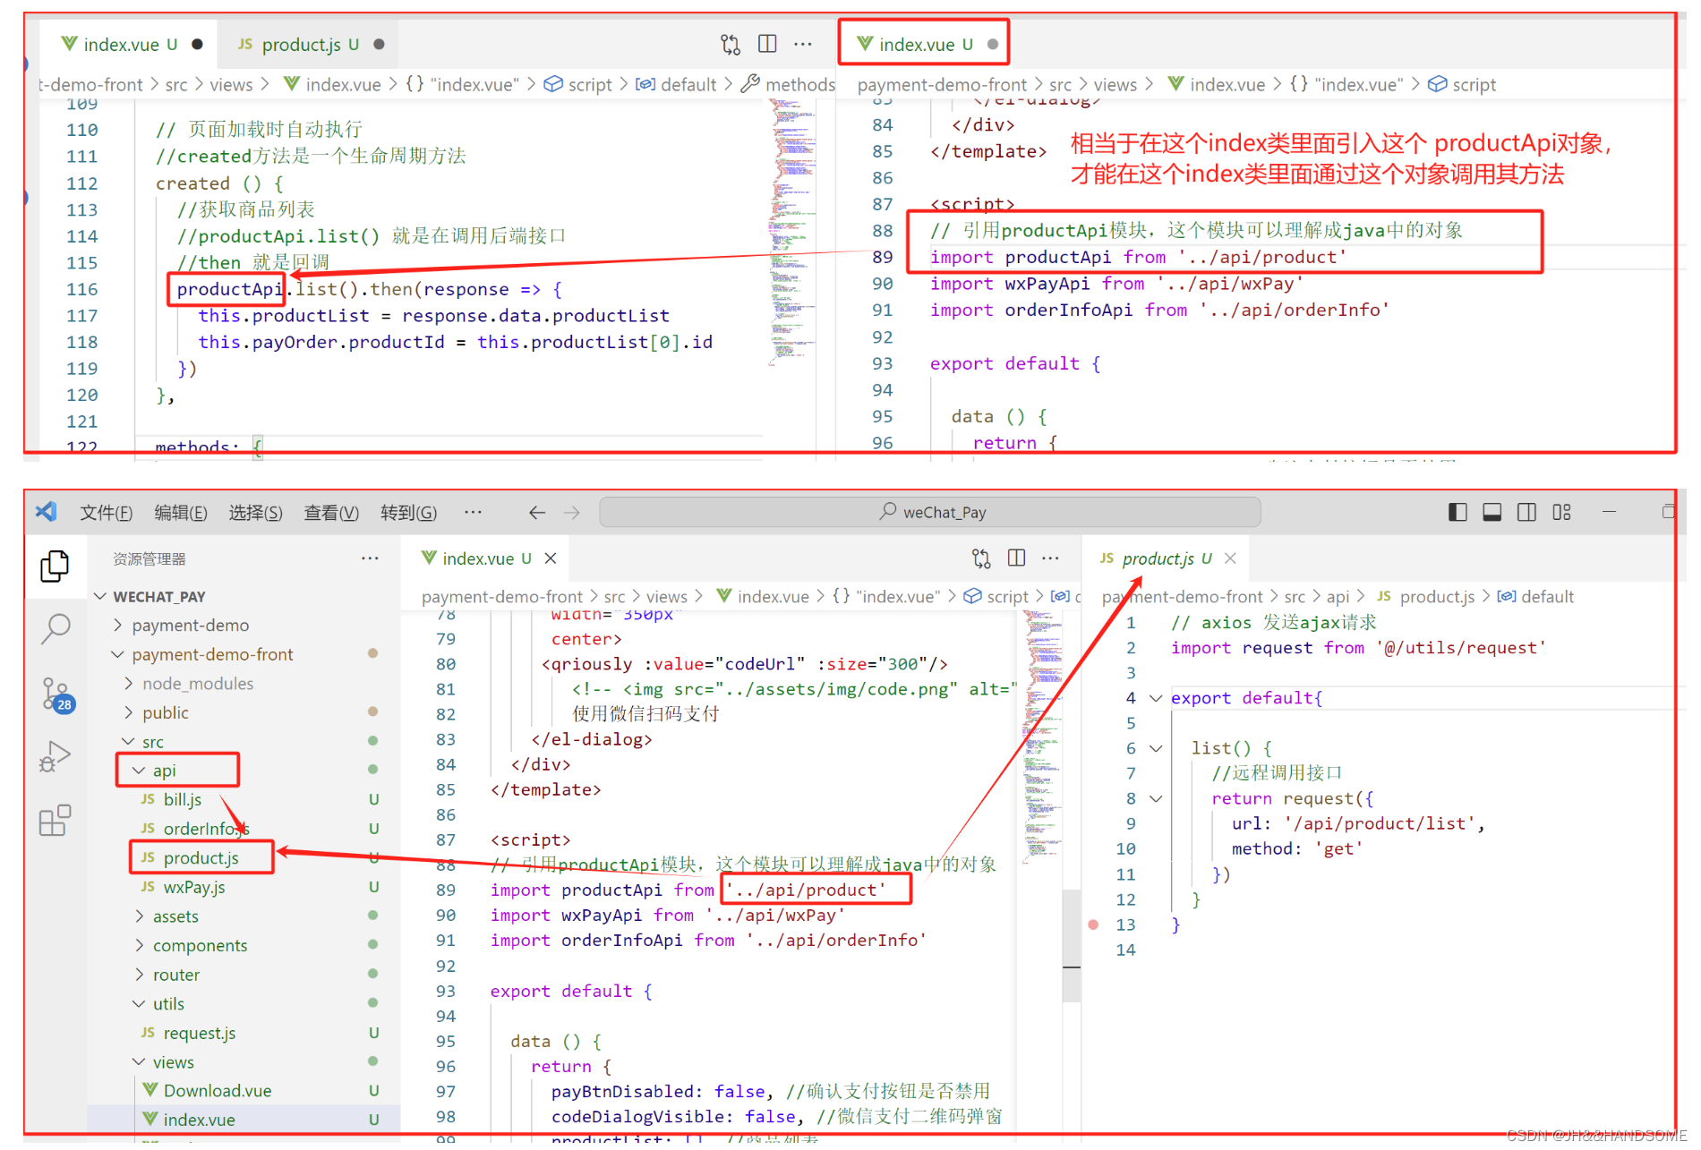
Task: Click the VS Code logo icon
Action: tap(46, 511)
